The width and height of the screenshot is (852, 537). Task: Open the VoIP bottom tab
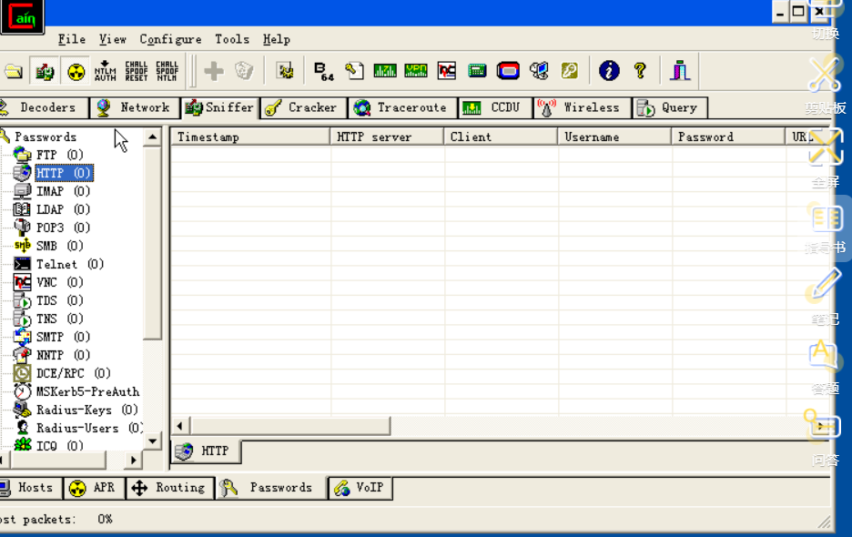point(360,488)
